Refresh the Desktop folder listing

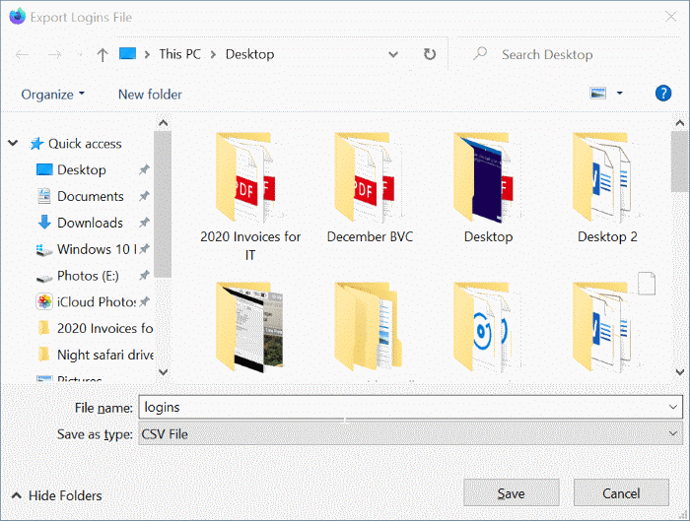[430, 54]
